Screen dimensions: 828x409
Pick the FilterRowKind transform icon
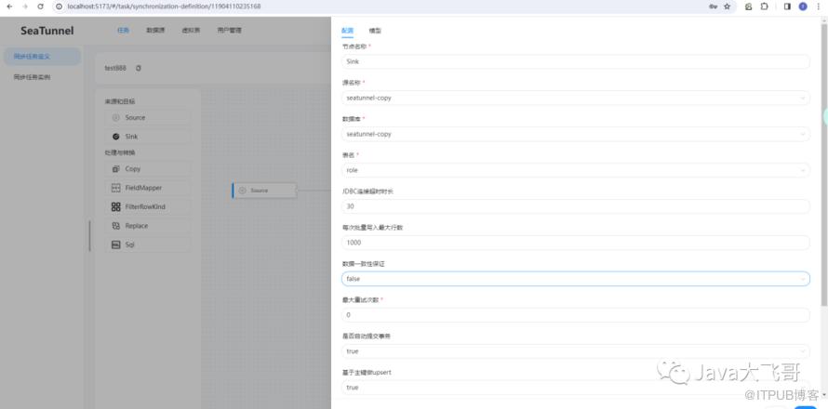click(x=116, y=206)
